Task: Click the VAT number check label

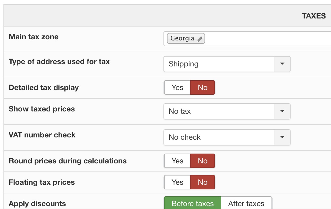Action: pyautogui.click(x=42, y=135)
